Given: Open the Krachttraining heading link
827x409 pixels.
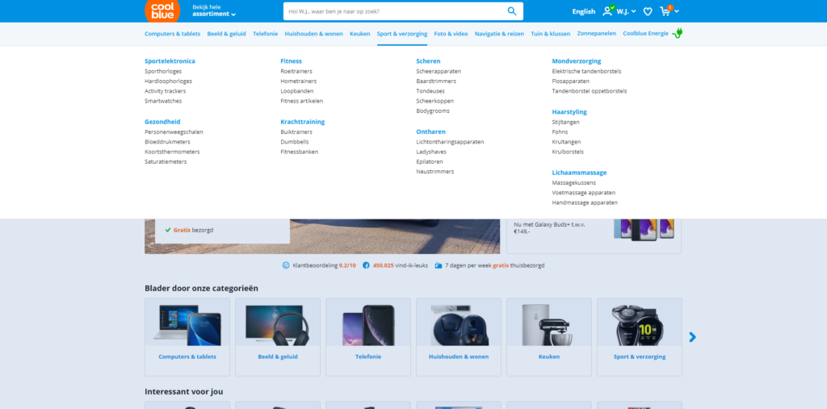Looking at the screenshot, I should click(303, 122).
